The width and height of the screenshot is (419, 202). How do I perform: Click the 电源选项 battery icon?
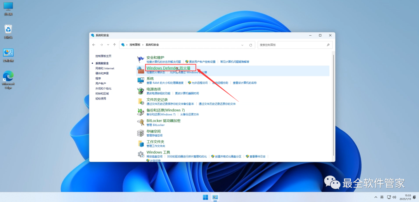click(140, 91)
